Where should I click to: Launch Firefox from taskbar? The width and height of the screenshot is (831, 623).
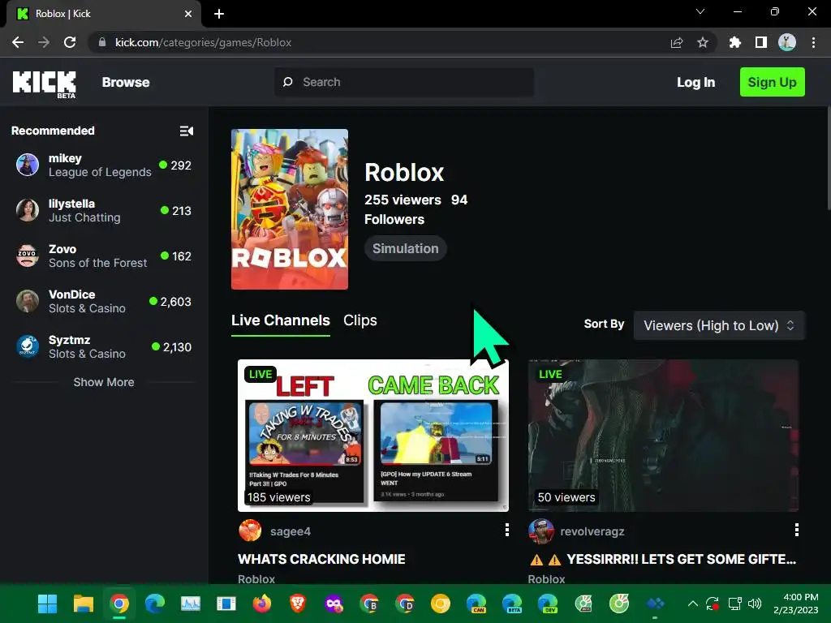262,604
